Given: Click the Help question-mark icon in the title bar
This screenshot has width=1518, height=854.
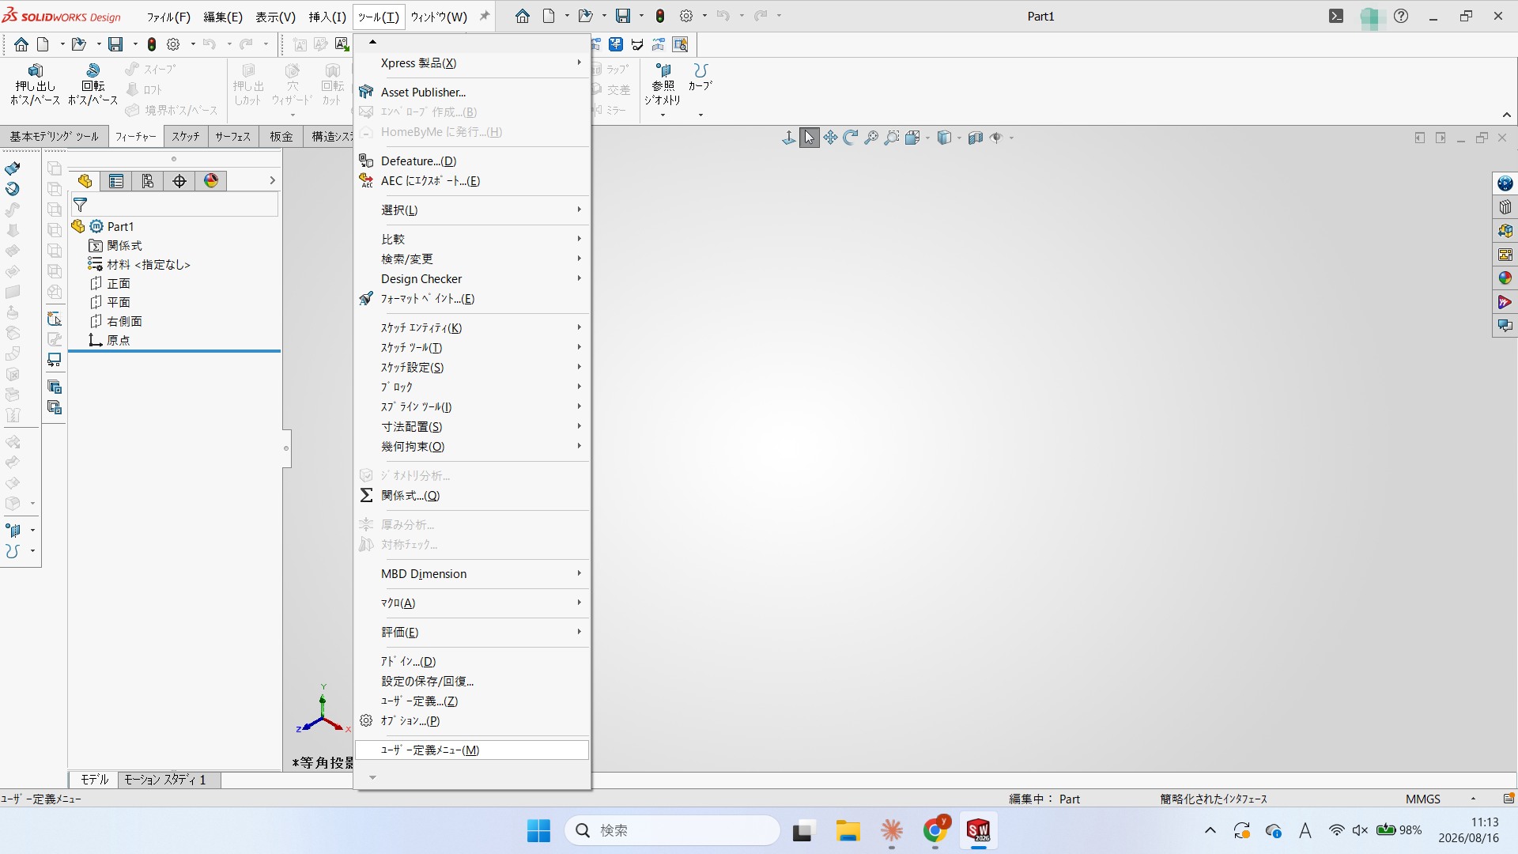Looking at the screenshot, I should [x=1401, y=16].
